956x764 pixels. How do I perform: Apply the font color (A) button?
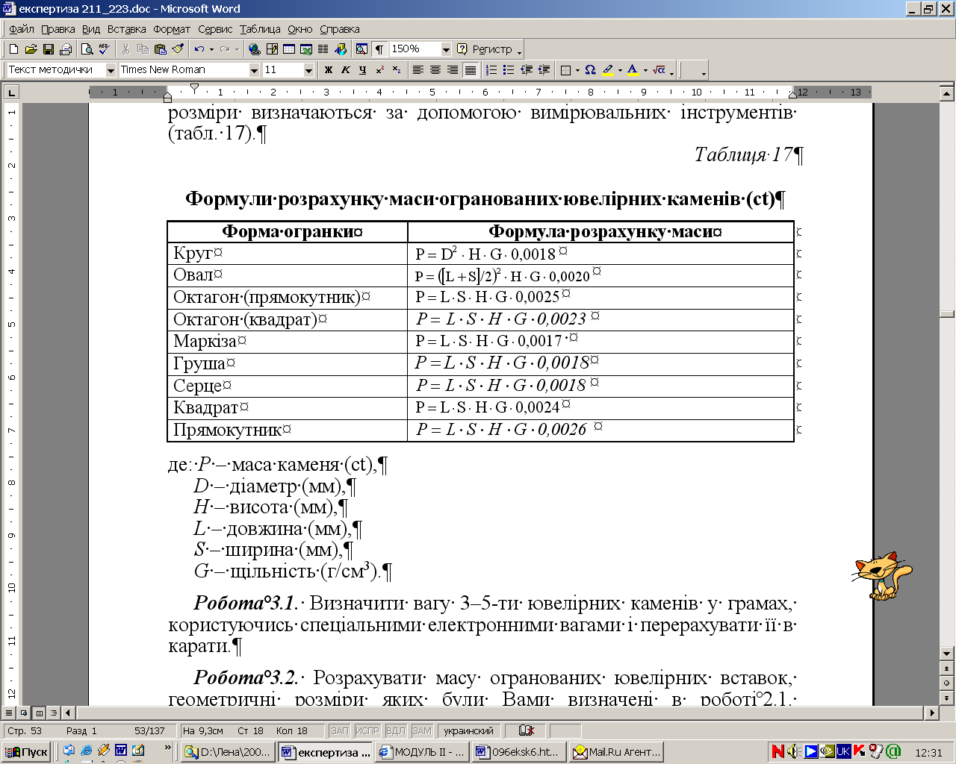coord(633,69)
